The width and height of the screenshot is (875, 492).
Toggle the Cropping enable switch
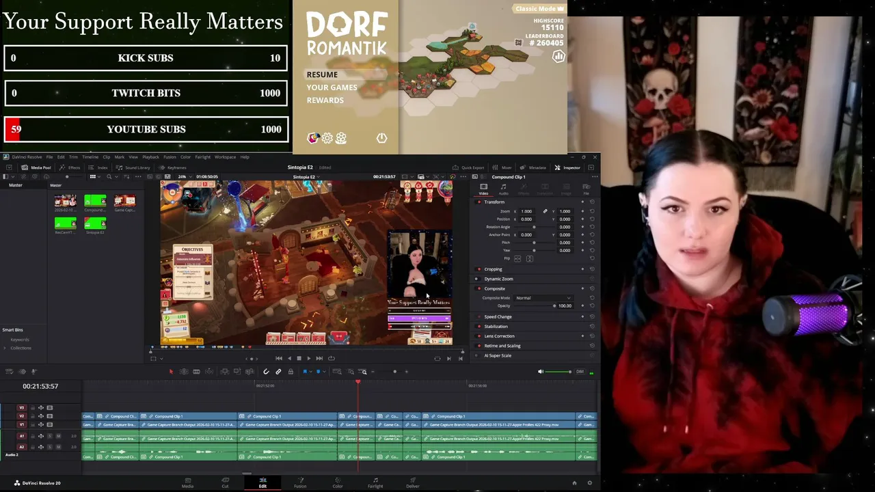(x=479, y=269)
